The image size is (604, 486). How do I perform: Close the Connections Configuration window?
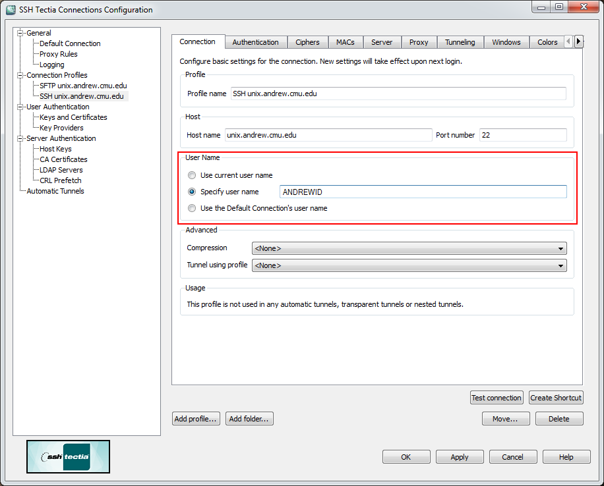[x=584, y=7]
